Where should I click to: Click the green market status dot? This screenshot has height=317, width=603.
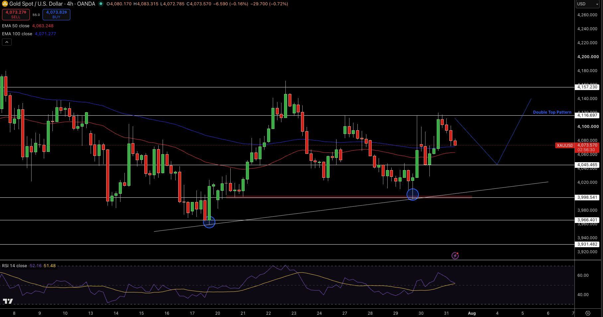click(101, 4)
